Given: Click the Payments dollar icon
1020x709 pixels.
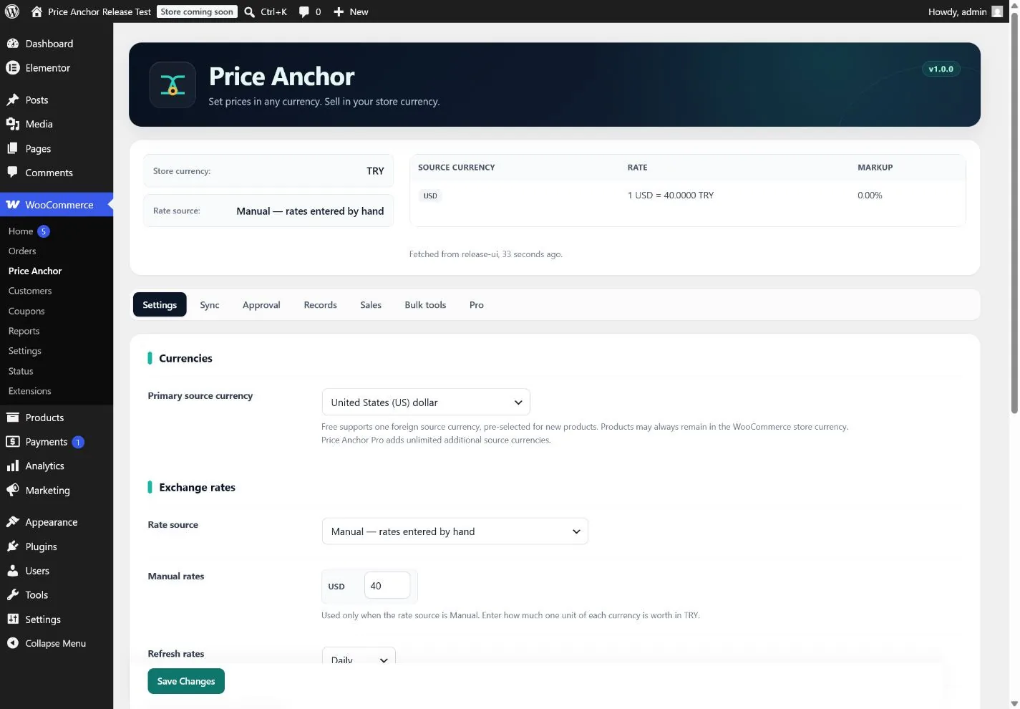Looking at the screenshot, I should click(x=12, y=442).
